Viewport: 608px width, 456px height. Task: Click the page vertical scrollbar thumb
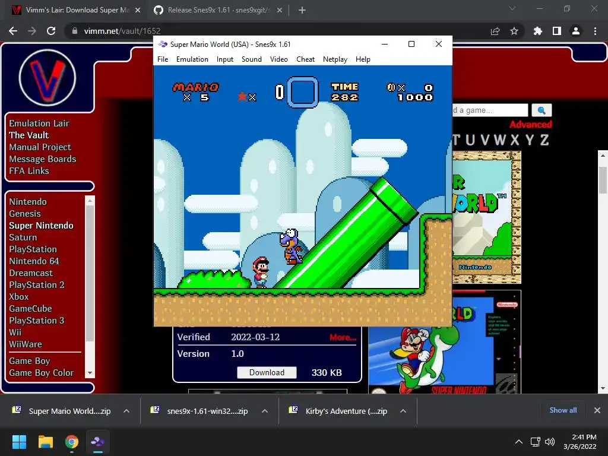pyautogui.click(x=603, y=180)
